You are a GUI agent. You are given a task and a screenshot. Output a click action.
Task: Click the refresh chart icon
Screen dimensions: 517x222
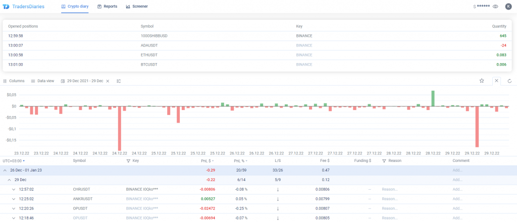point(509,81)
